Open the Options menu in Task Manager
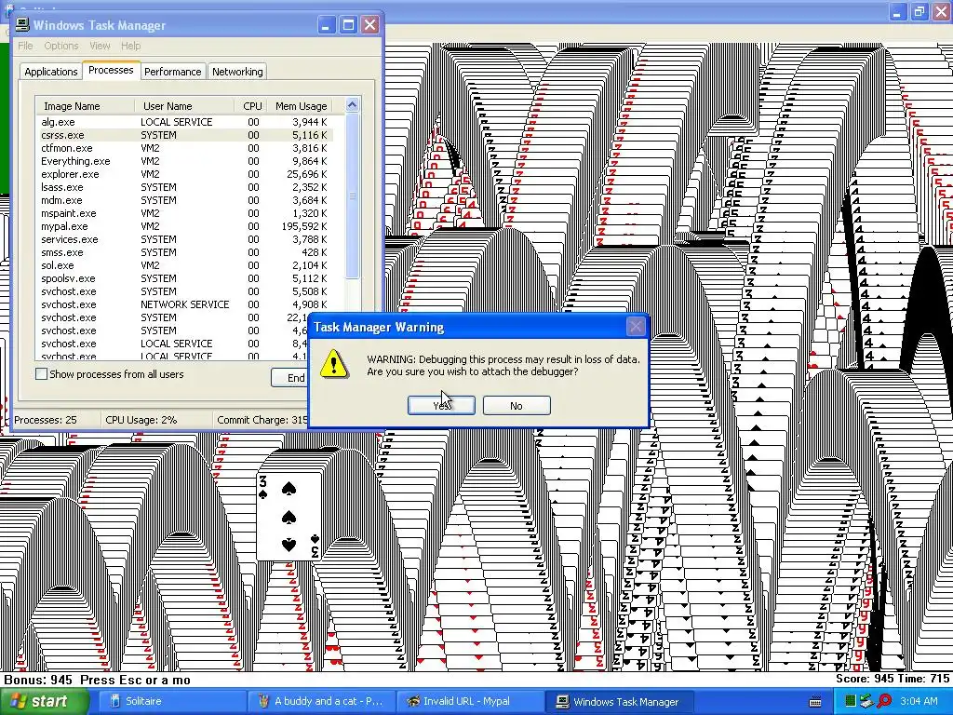 tap(60, 46)
